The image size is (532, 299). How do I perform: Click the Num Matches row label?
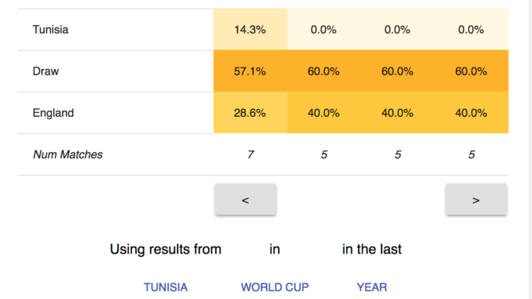[67, 155]
